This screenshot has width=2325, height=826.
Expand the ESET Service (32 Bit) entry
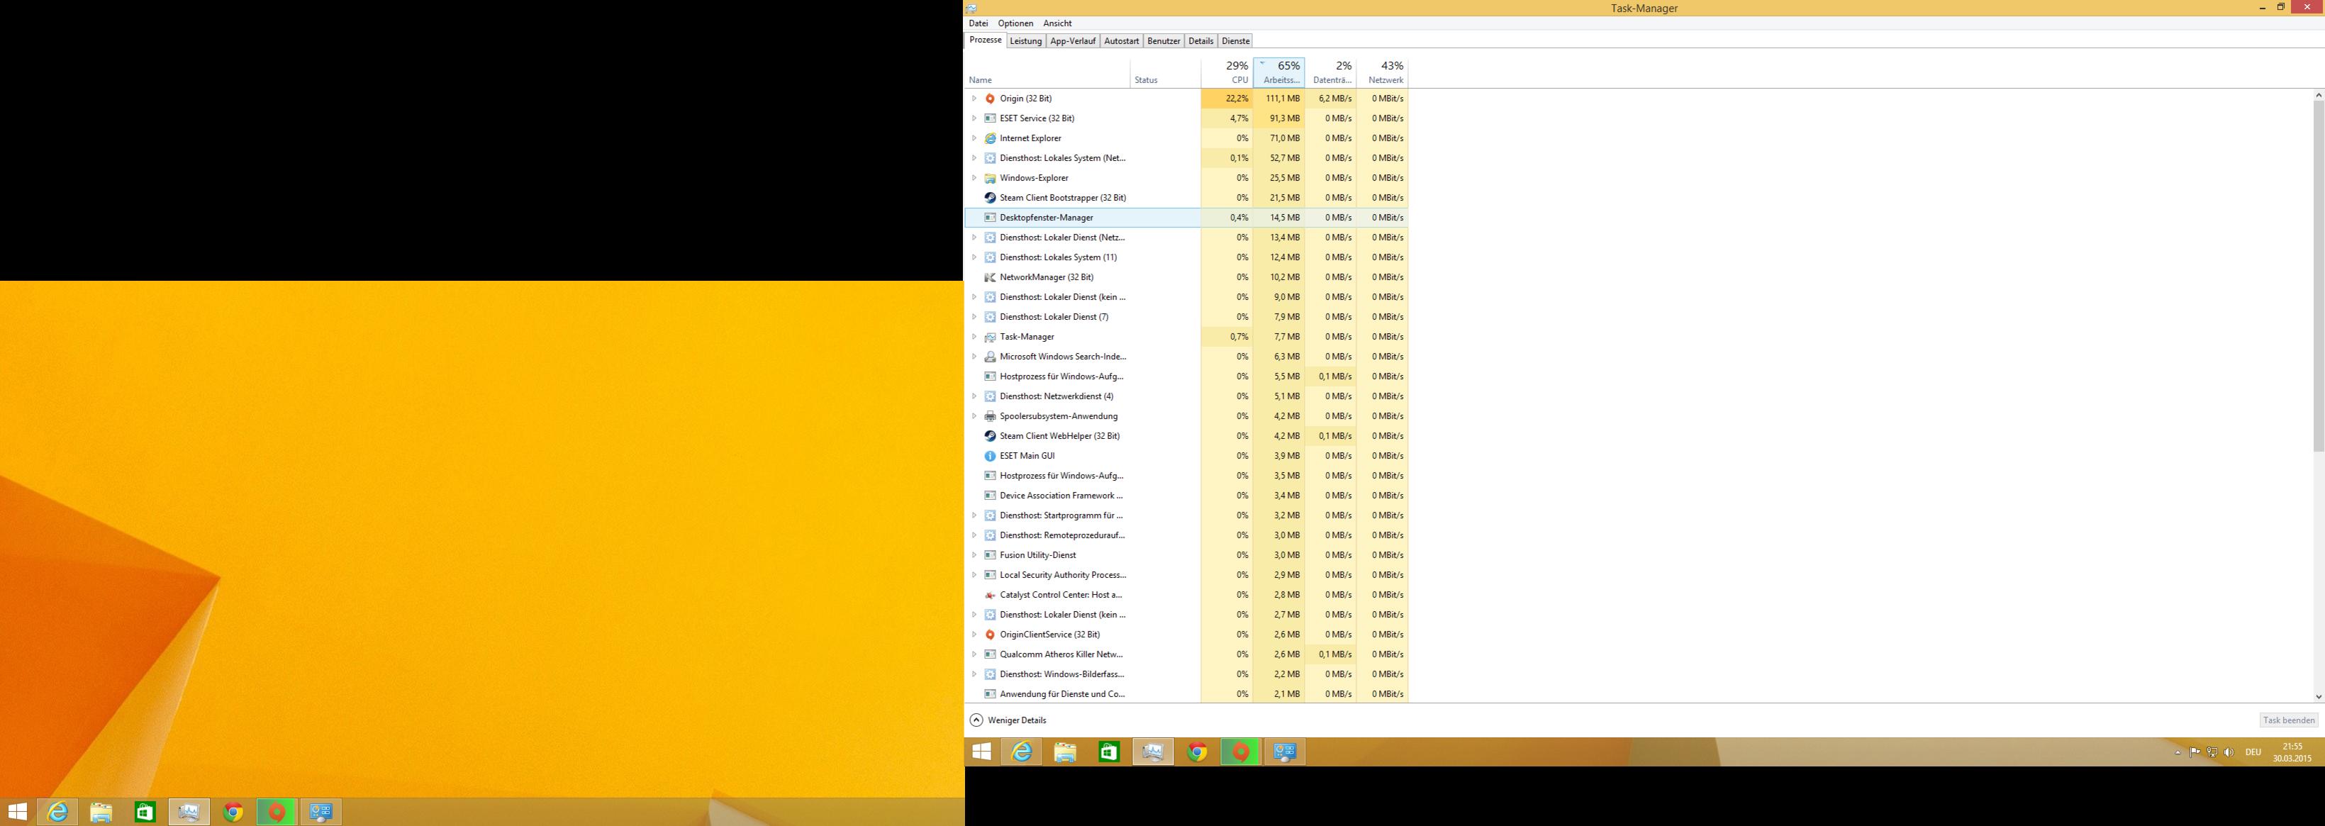(x=974, y=118)
